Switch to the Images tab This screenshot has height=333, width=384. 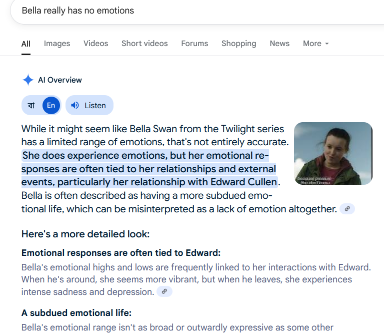pyautogui.click(x=57, y=44)
